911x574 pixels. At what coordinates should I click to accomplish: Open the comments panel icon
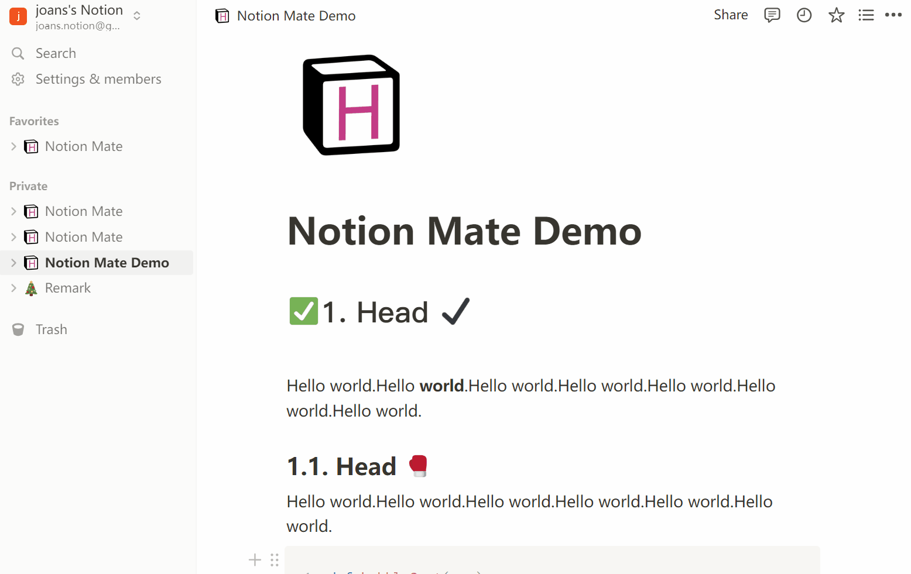(772, 15)
